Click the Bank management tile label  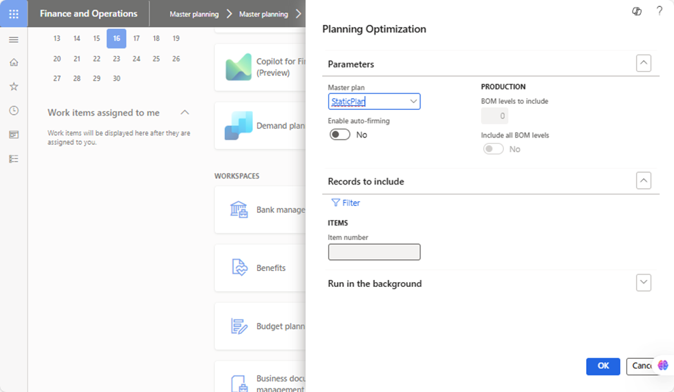[281, 209]
